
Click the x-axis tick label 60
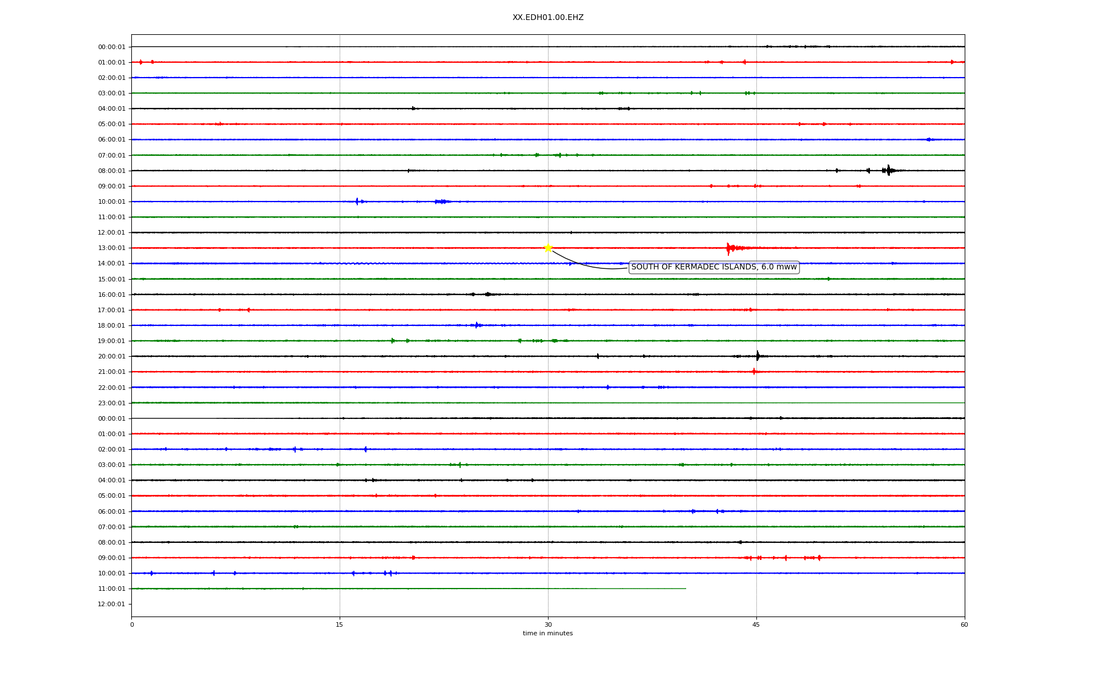pos(964,624)
